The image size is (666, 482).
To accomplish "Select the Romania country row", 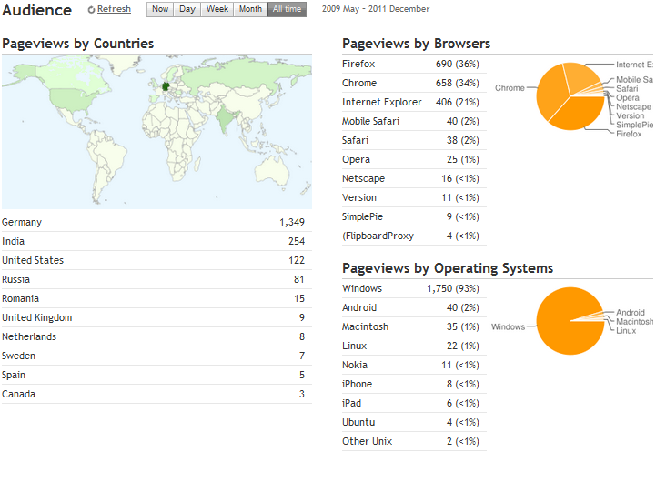I will pos(156,298).
